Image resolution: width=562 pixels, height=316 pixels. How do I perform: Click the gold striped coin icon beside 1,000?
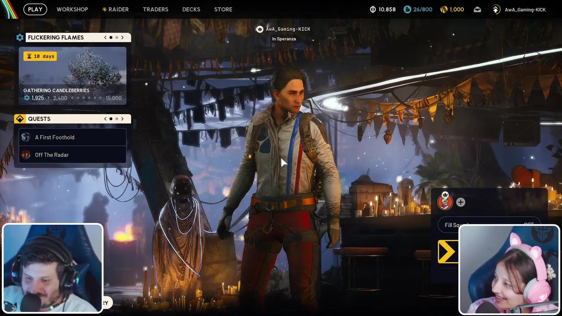tap(444, 10)
